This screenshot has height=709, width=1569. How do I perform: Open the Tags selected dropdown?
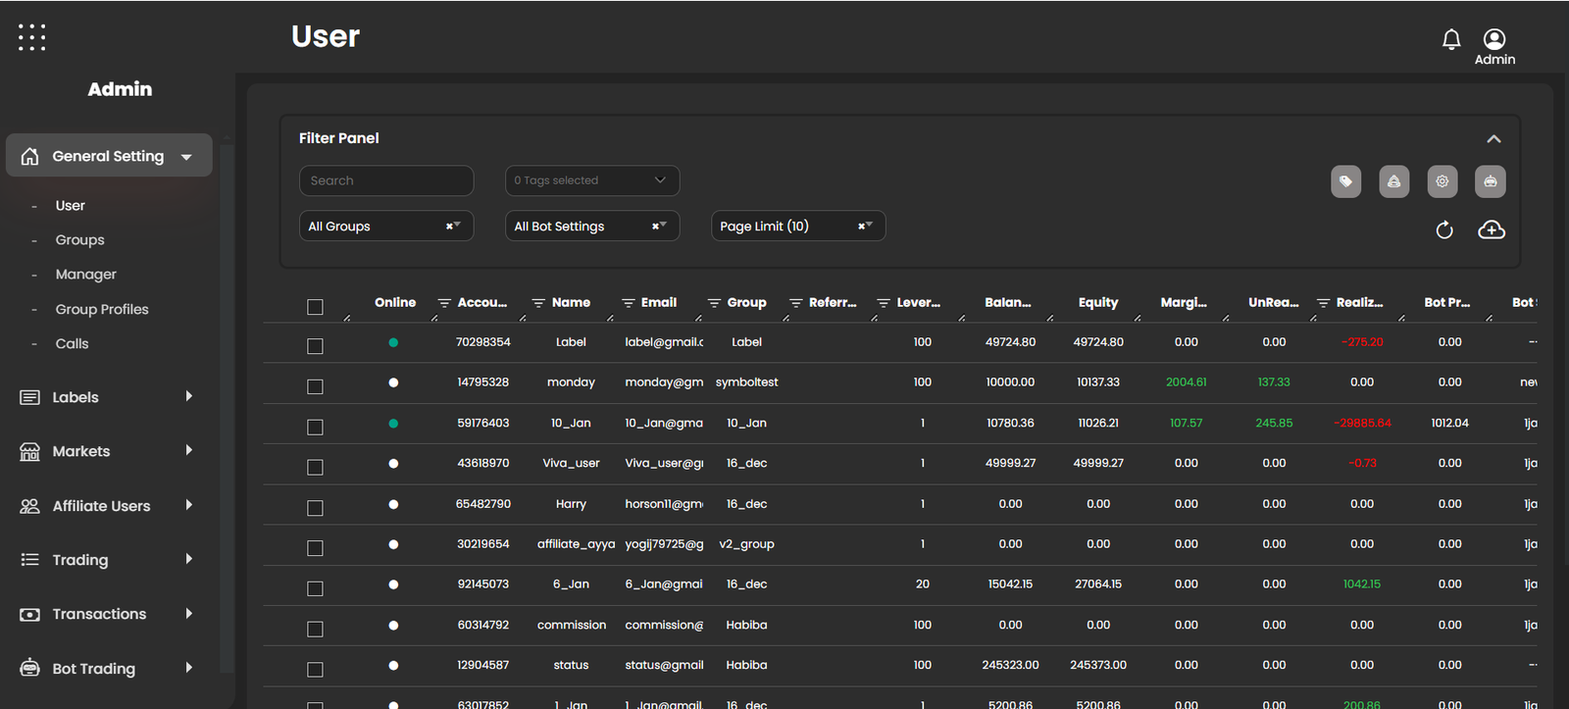[592, 180]
